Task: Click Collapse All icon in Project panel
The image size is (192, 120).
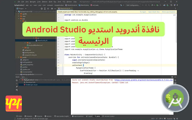Action: 48,9
